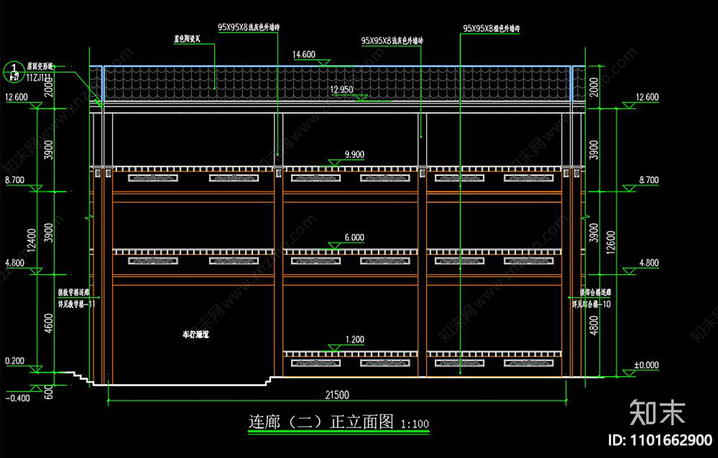Select the 600 vertical dimension text
Viewport: 718px width, 458px height.
[x=49, y=392]
